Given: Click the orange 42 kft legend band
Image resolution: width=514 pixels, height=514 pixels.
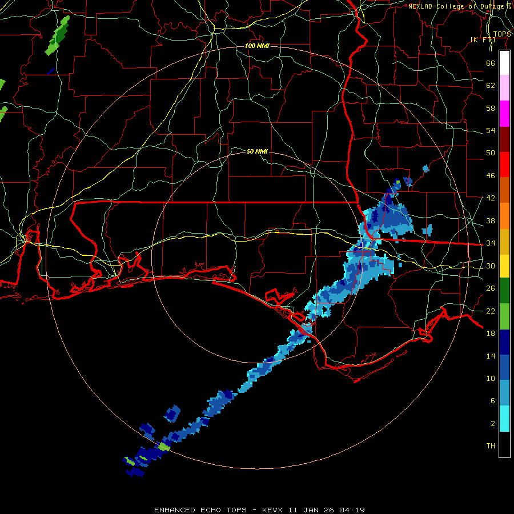Looking at the screenshot, I should (x=504, y=215).
